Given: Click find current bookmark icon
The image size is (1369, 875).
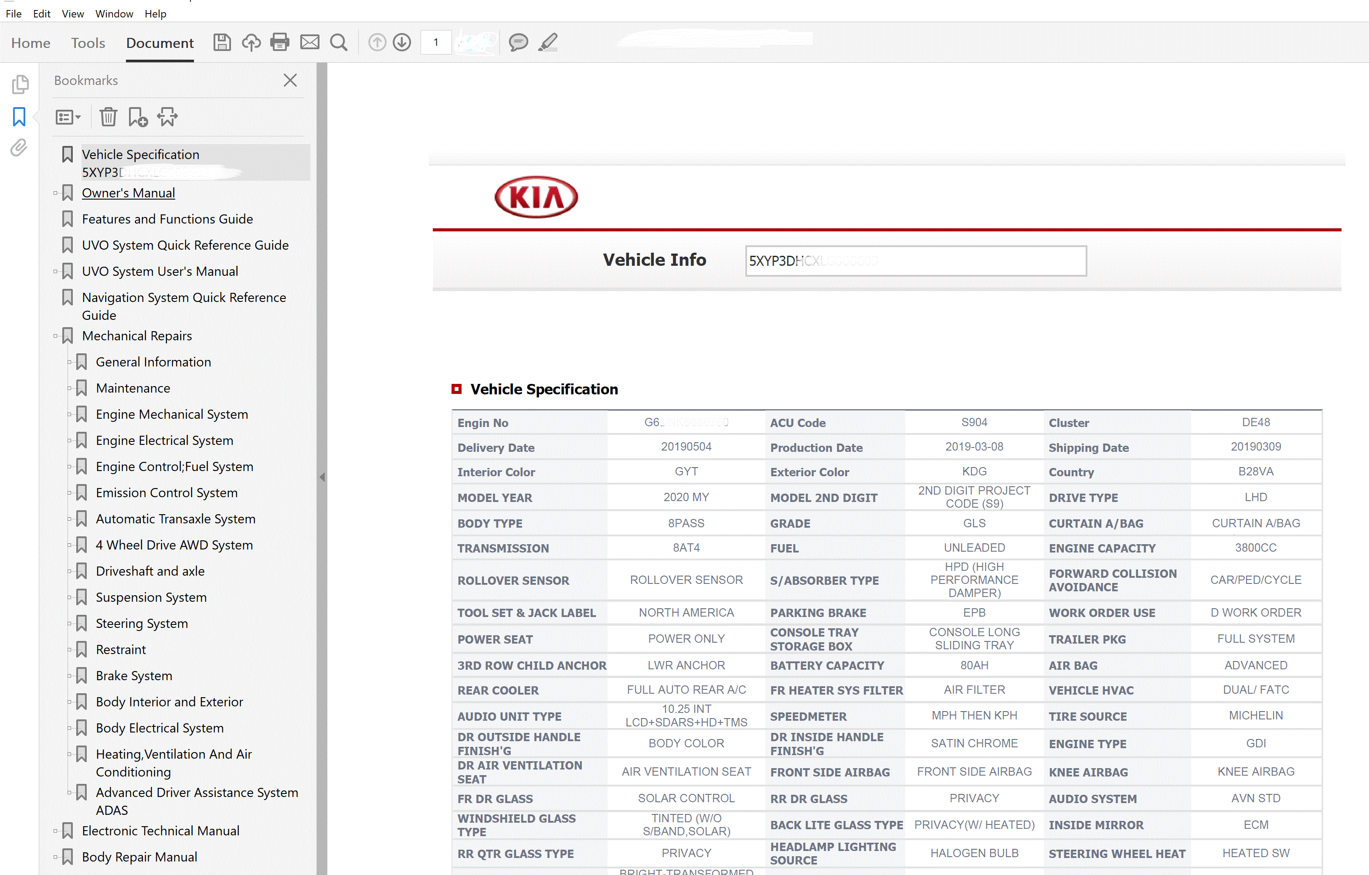Looking at the screenshot, I should [167, 117].
